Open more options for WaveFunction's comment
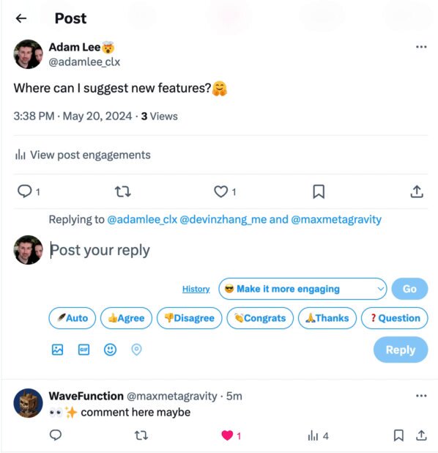This screenshot has width=438, height=453. (x=421, y=396)
